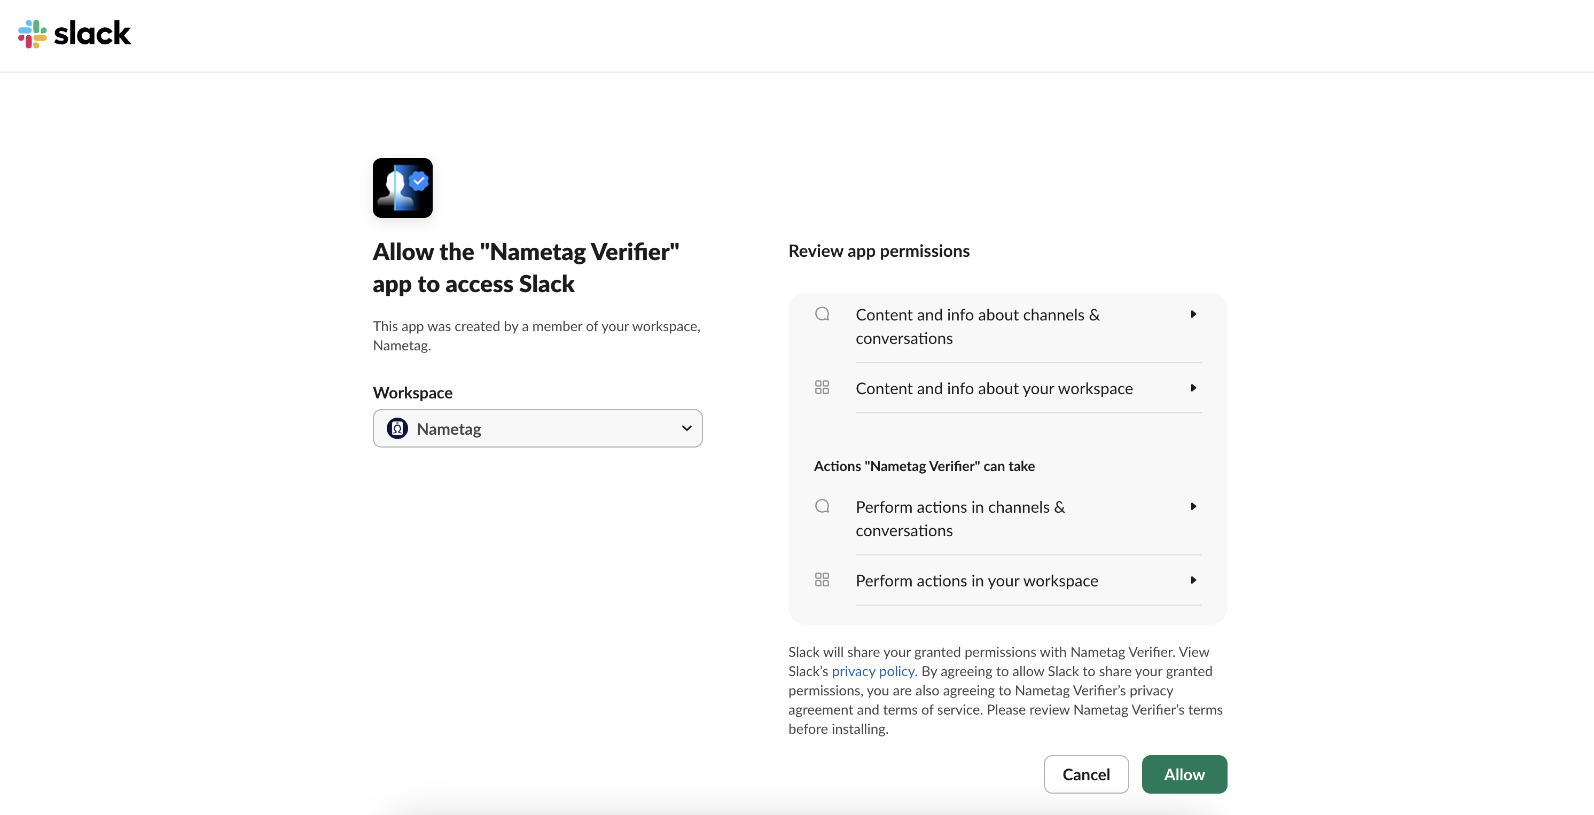Image resolution: width=1594 pixels, height=815 pixels.
Task: Click the Nametag workspace avatar in the selector
Action: 397,428
